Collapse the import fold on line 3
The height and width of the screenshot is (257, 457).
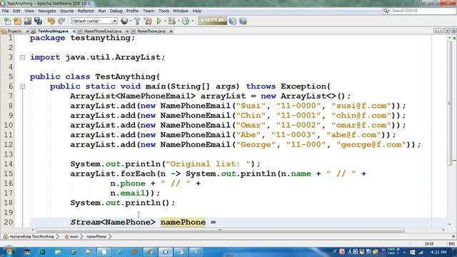point(22,57)
